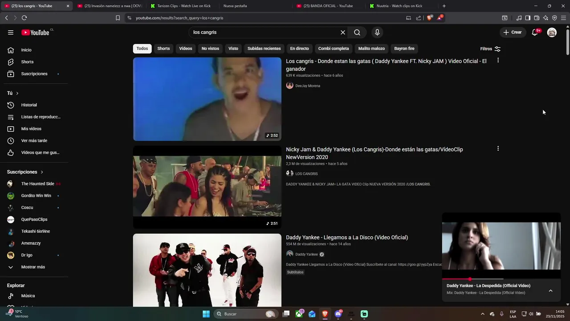This screenshot has height=321, width=570.
Task: Open Windows Start menu
Action: [x=206, y=314]
